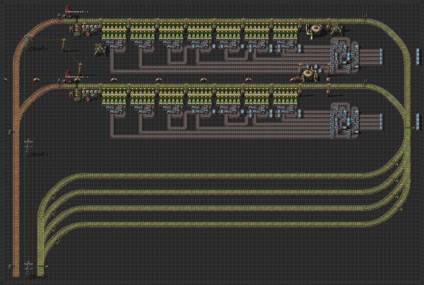Select the first miner group in the upper row
Screen dimensions: 424x285
[x=114, y=31]
